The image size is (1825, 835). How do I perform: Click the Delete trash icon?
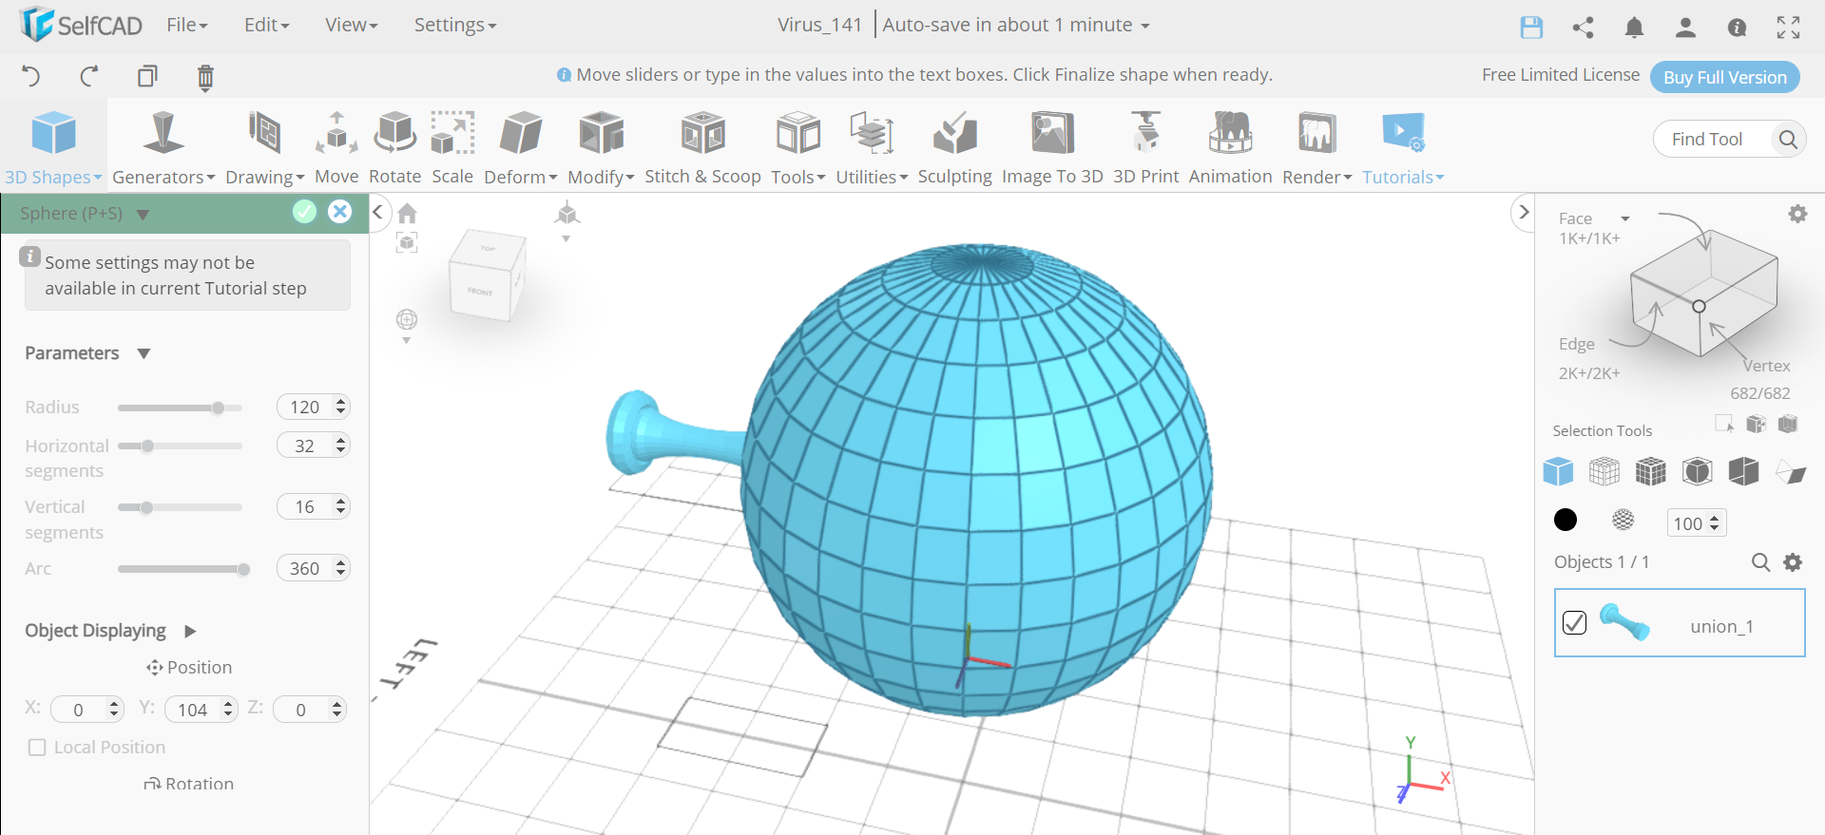[x=205, y=77]
